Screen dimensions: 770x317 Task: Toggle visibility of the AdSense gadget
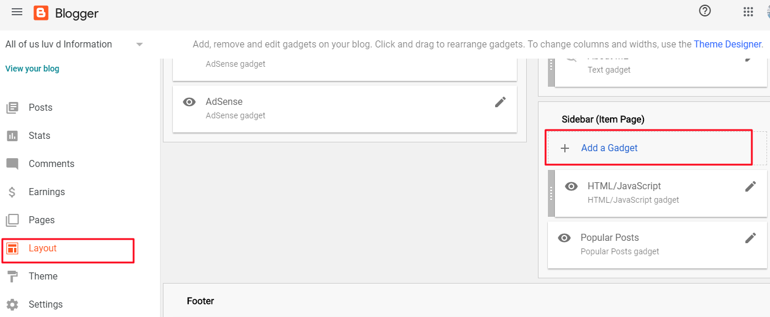189,102
